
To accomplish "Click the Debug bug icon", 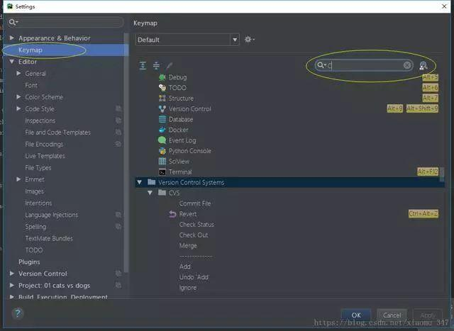I will click(x=162, y=77).
